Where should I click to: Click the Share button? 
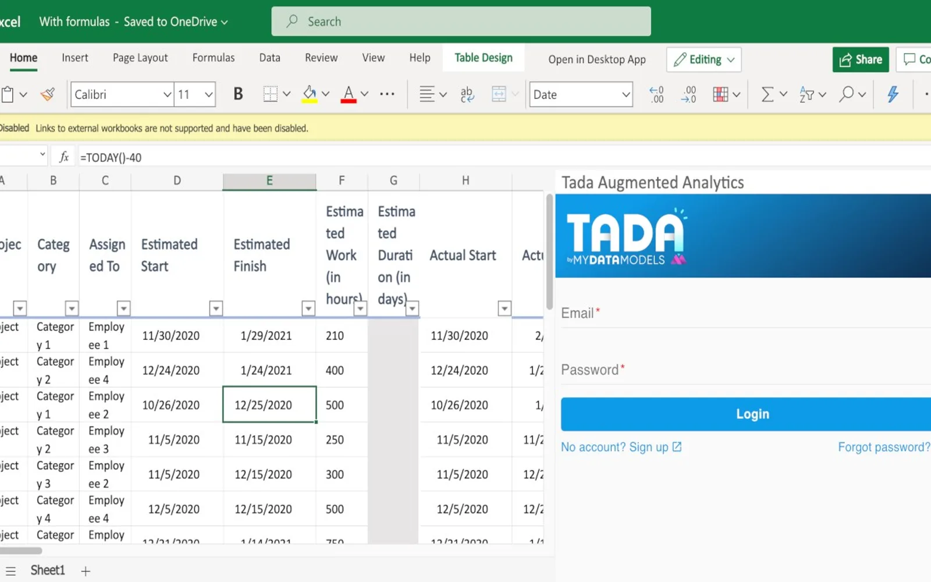(861, 59)
